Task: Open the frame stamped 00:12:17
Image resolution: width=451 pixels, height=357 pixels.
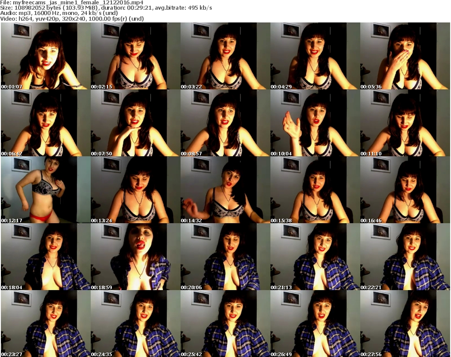Action: tap(46, 190)
